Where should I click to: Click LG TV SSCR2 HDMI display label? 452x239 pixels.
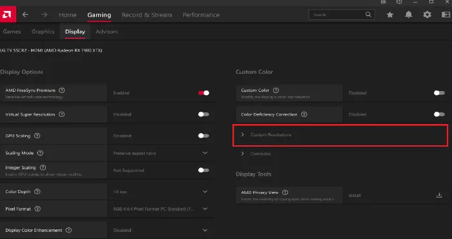[x=51, y=50]
